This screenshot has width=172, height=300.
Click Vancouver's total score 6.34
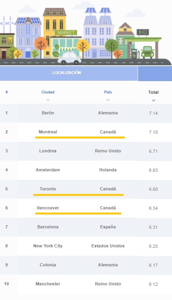click(153, 208)
